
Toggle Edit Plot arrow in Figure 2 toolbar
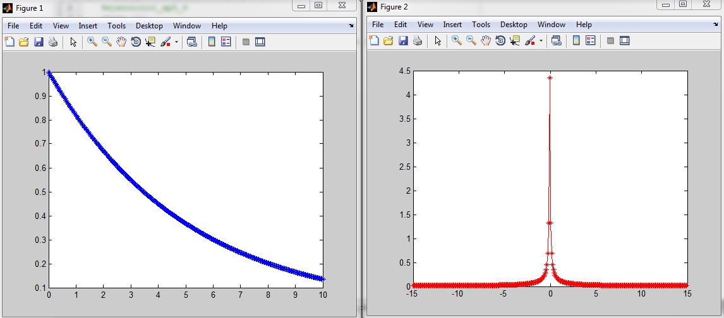click(437, 41)
